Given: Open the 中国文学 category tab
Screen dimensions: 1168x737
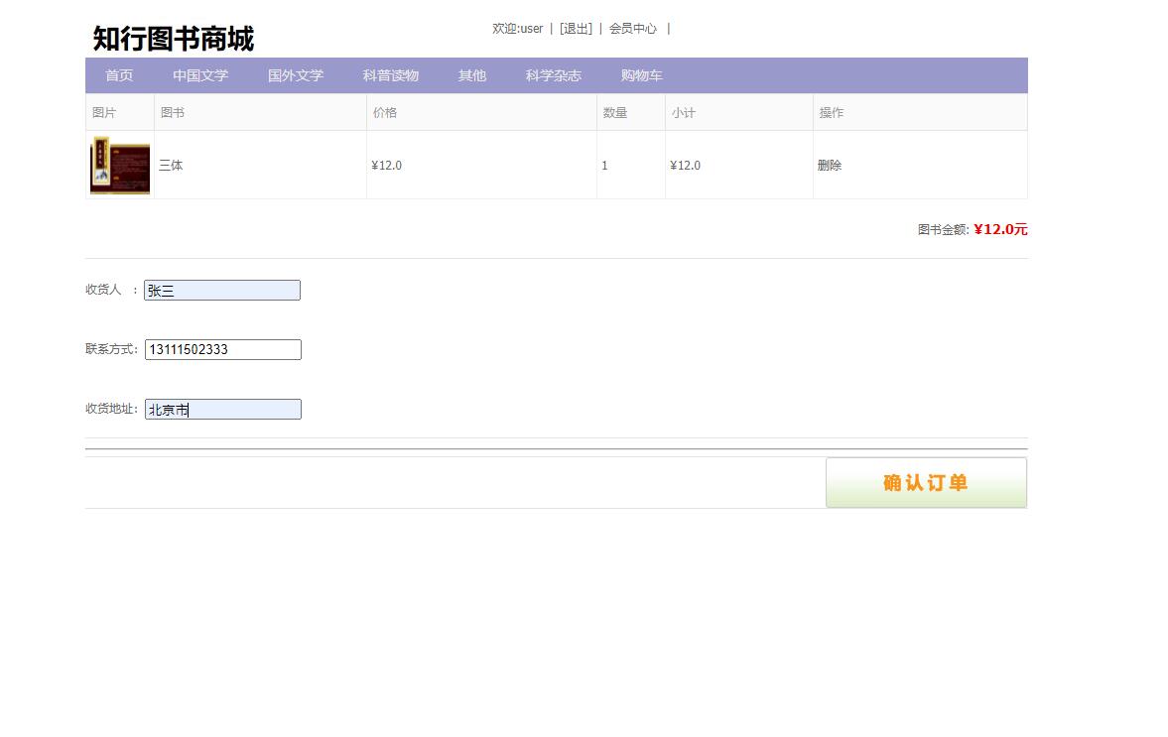Looking at the screenshot, I should [200, 75].
